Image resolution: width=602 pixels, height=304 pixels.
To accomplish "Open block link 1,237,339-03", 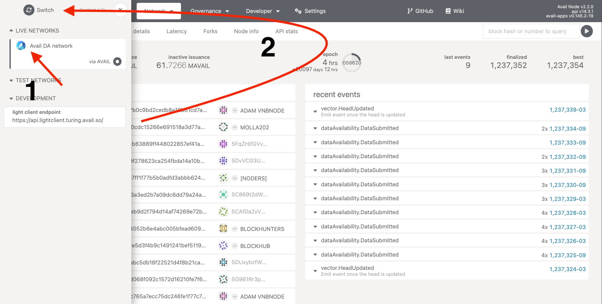I will pyautogui.click(x=567, y=110).
